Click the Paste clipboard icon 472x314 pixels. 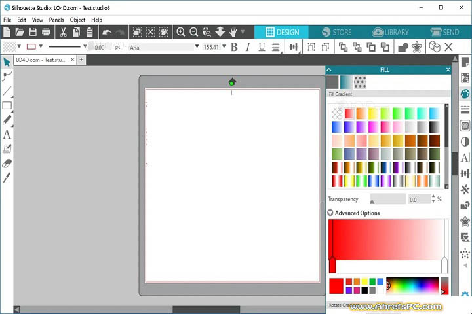[89, 32]
